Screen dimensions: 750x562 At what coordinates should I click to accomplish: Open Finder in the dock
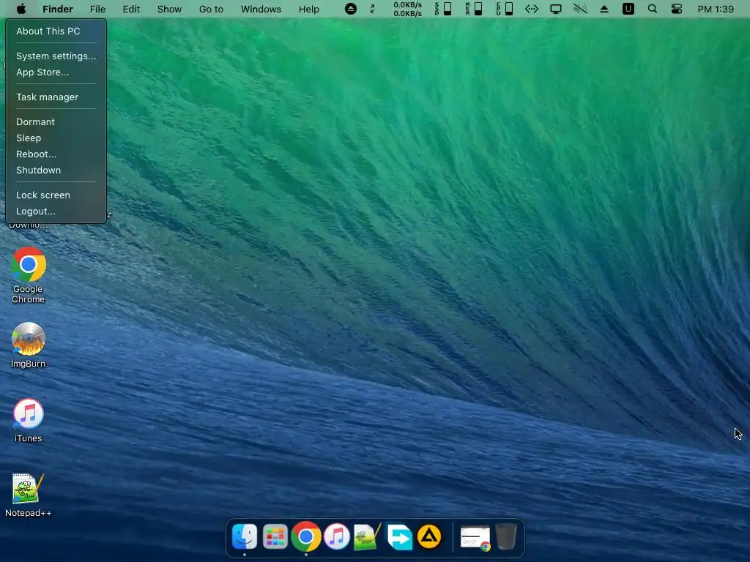245,536
